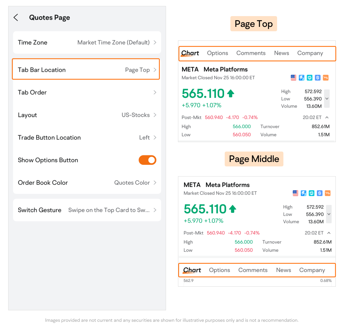
Task: Select Comments tab in Page Top preview
Action: (x=251, y=53)
